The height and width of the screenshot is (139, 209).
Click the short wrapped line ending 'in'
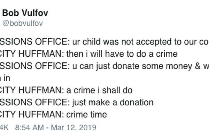tap(5, 78)
